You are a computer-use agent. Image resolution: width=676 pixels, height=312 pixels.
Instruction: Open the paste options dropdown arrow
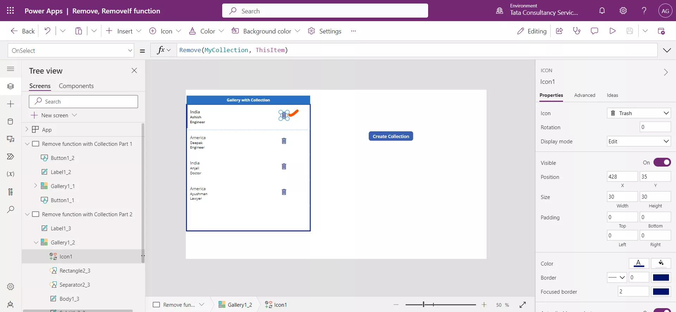click(x=94, y=31)
